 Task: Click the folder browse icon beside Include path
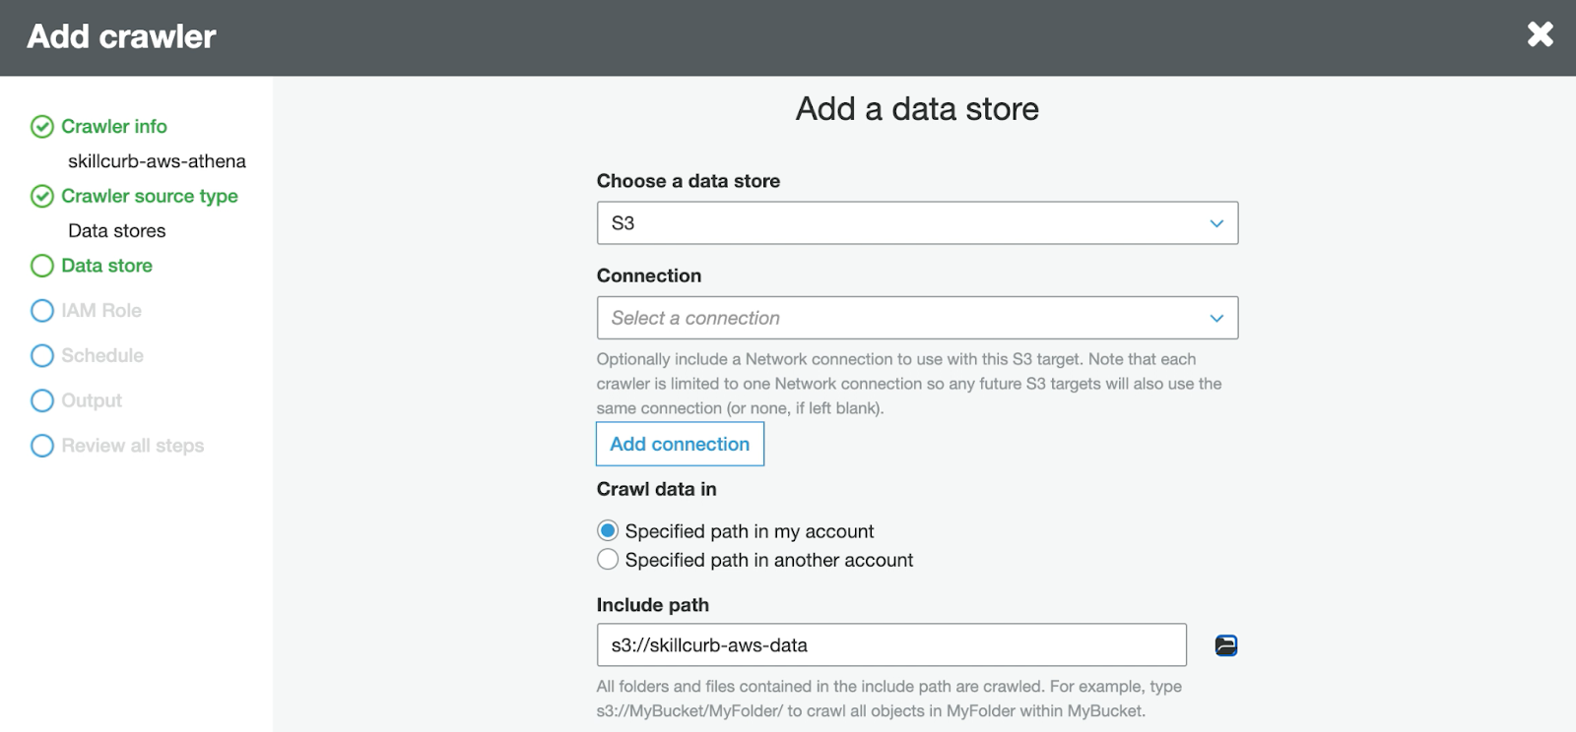coord(1225,645)
